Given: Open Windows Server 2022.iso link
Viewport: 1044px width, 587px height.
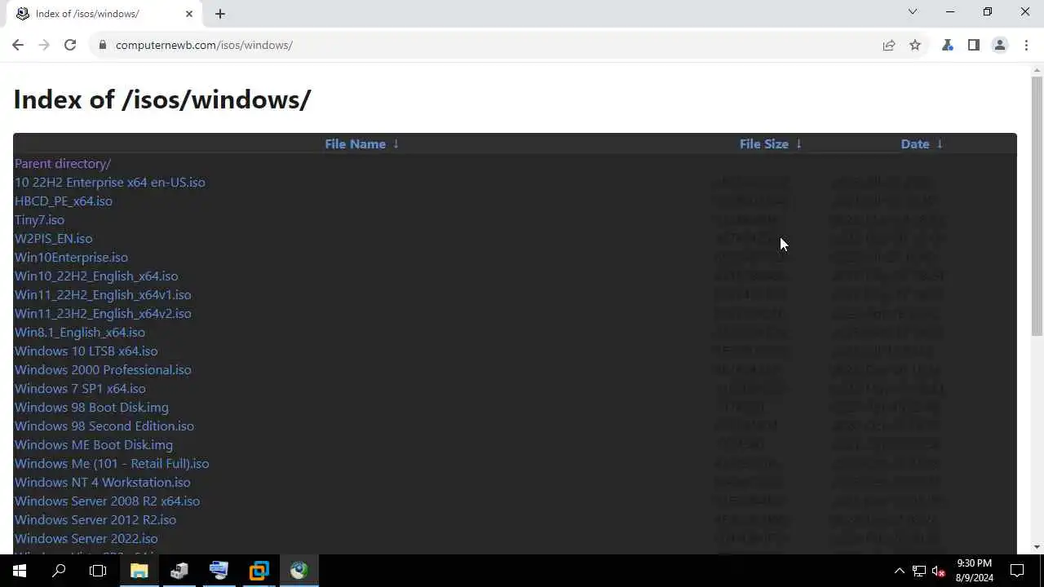Looking at the screenshot, I should [x=86, y=538].
